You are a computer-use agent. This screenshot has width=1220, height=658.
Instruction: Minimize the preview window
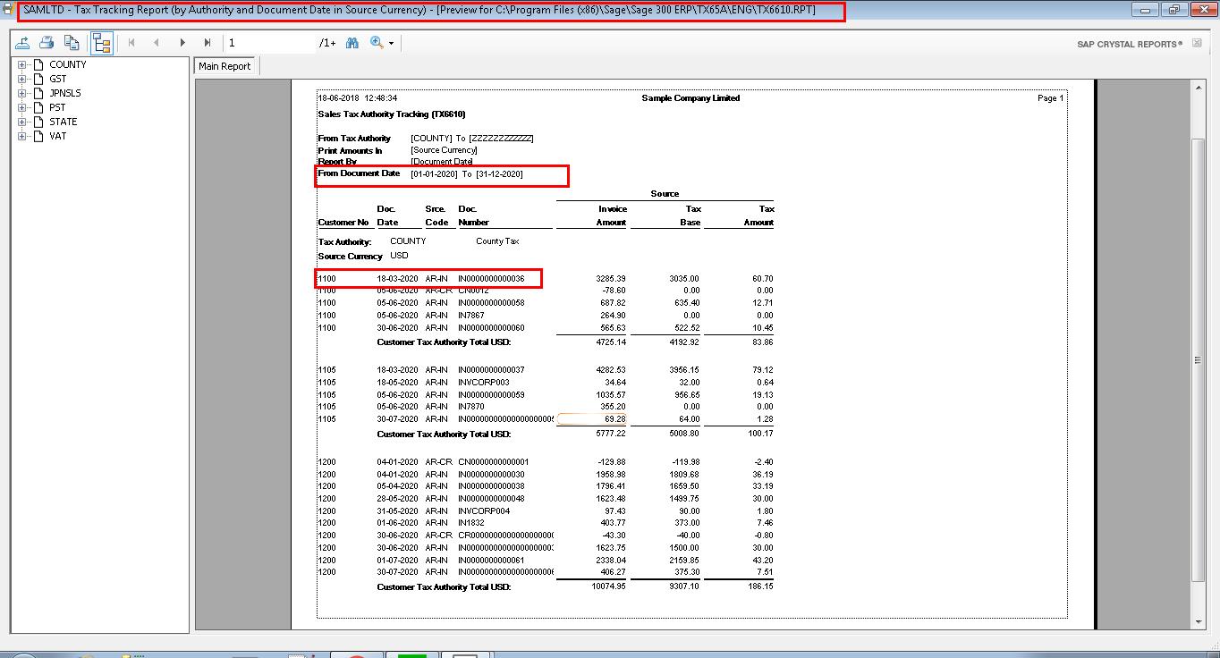point(1145,10)
